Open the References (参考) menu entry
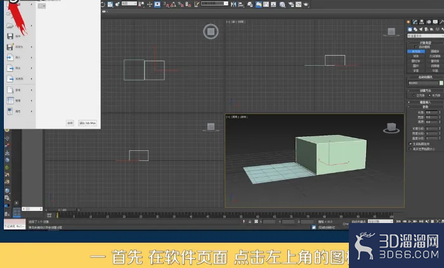 pyautogui.click(x=20, y=90)
